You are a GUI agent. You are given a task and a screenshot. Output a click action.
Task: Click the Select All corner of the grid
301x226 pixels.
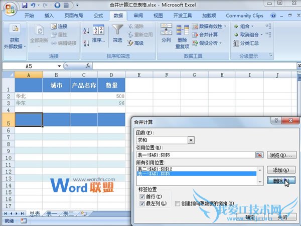[9, 74]
